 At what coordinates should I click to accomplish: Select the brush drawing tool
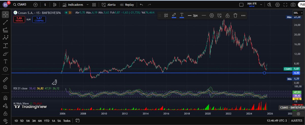pyautogui.click(x=5, y=54)
